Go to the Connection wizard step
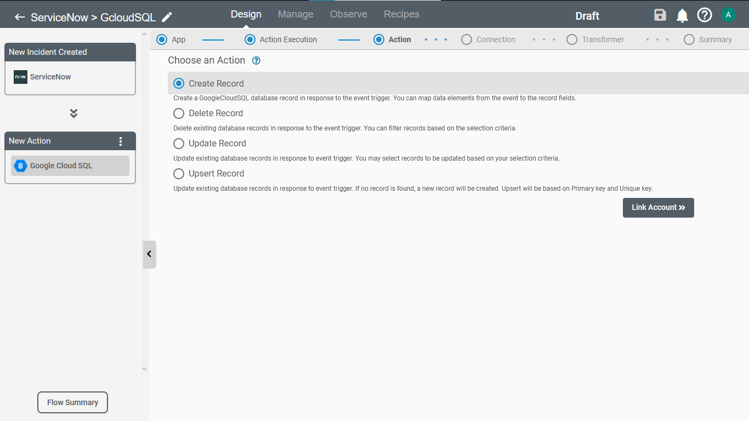749x421 pixels. (x=488, y=39)
